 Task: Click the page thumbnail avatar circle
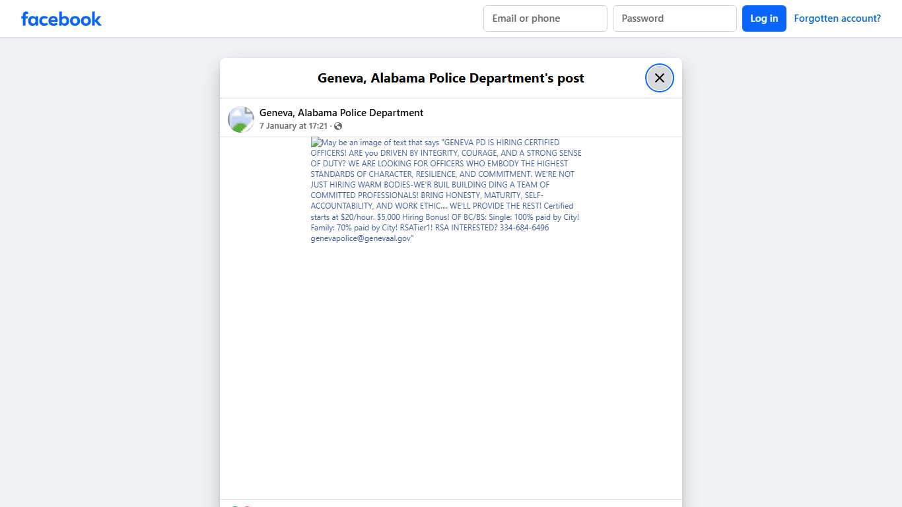point(240,119)
